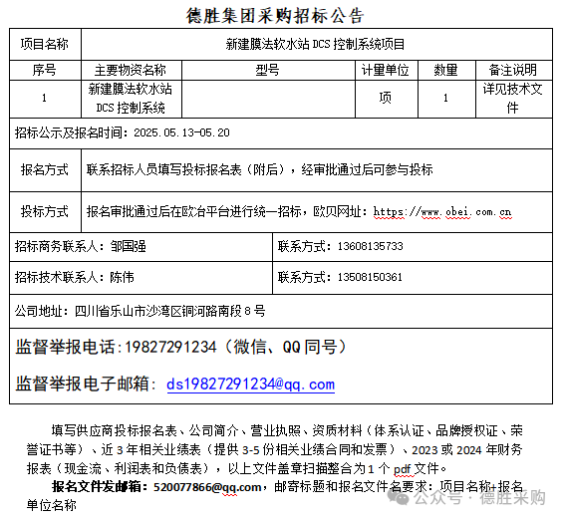Select text 联系招标人员填写投标报名表

pyautogui.click(x=164, y=169)
